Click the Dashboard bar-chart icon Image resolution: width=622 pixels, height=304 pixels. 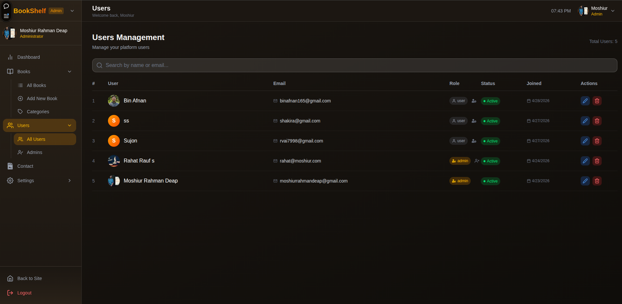[10, 57]
